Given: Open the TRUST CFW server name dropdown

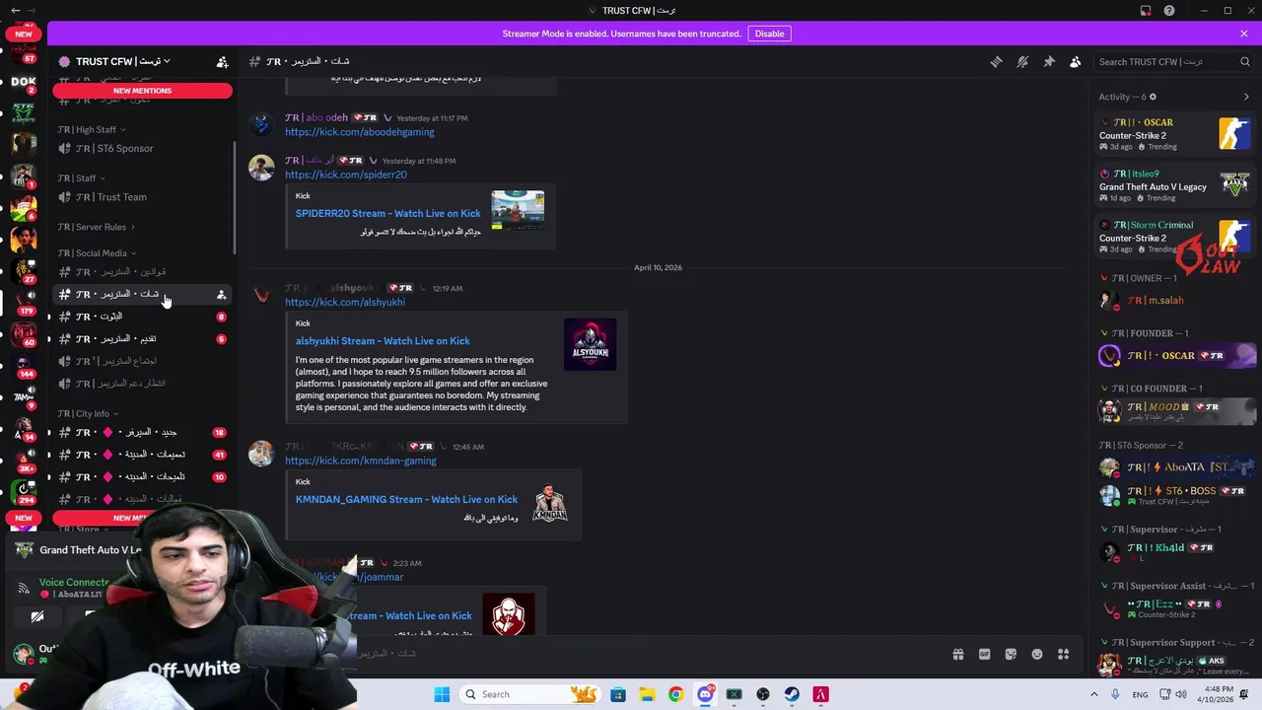Looking at the screenshot, I should (123, 61).
